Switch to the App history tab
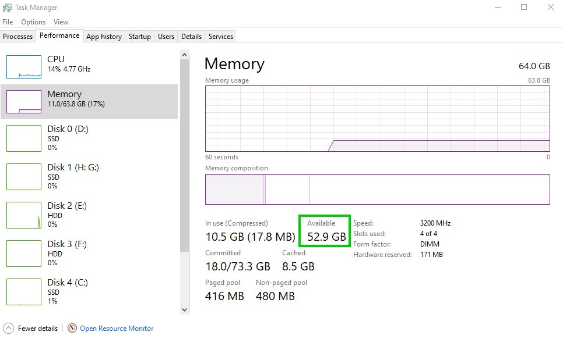 (104, 36)
